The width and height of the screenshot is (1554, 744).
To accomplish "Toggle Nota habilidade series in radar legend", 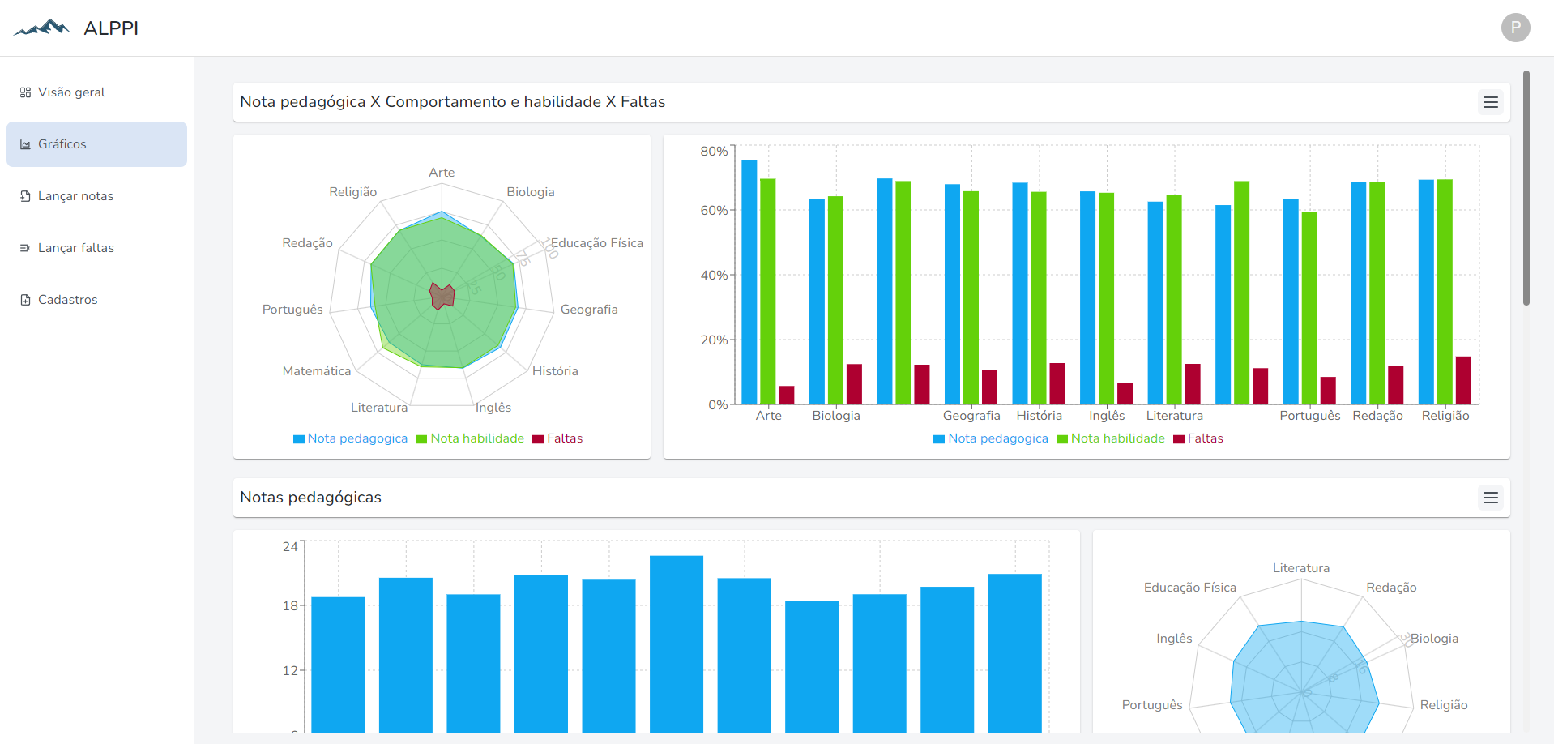I will pos(470,438).
